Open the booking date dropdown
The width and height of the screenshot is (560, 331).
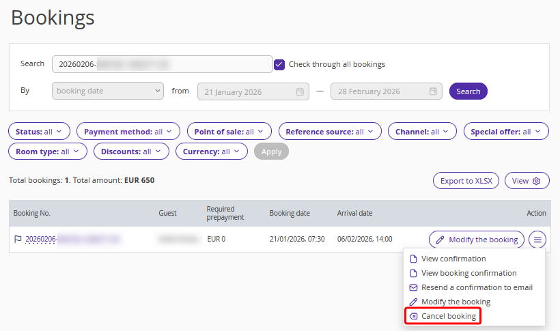[108, 91]
